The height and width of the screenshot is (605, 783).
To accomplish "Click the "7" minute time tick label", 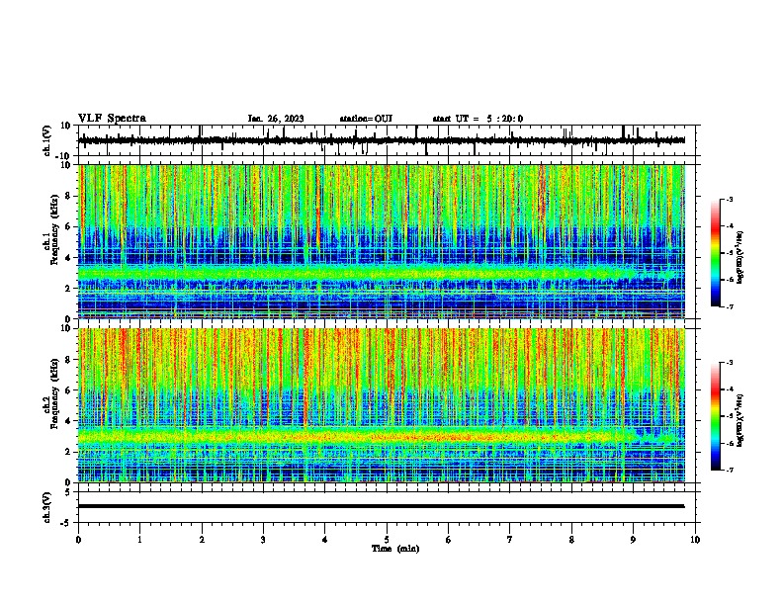I will click(510, 540).
